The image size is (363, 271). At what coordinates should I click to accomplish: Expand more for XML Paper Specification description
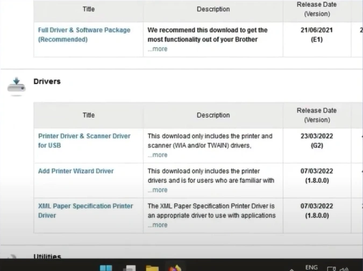point(158,225)
